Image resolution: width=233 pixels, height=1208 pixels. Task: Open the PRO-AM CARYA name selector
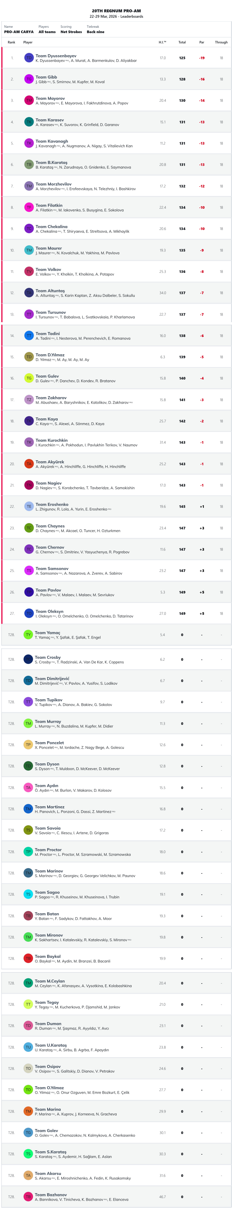[x=19, y=32]
